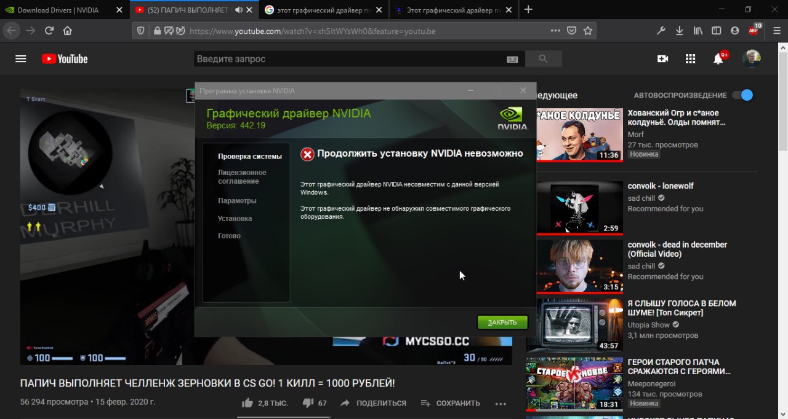Go forward in browser history

point(30,30)
